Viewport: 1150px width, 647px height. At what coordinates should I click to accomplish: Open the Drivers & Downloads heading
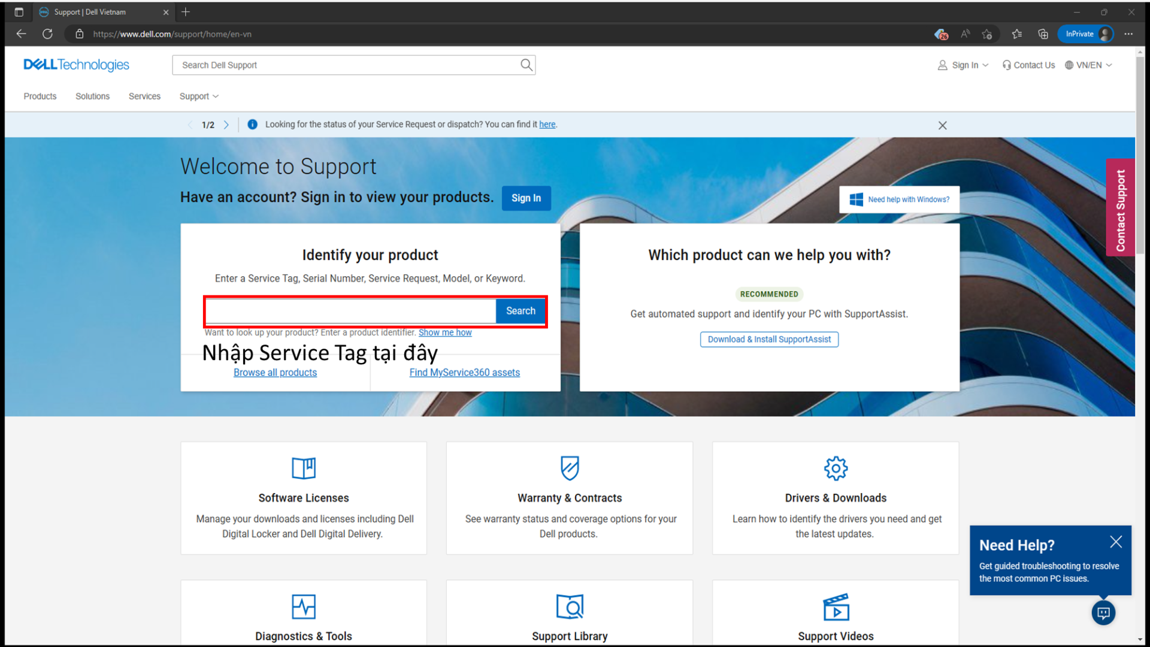836,498
